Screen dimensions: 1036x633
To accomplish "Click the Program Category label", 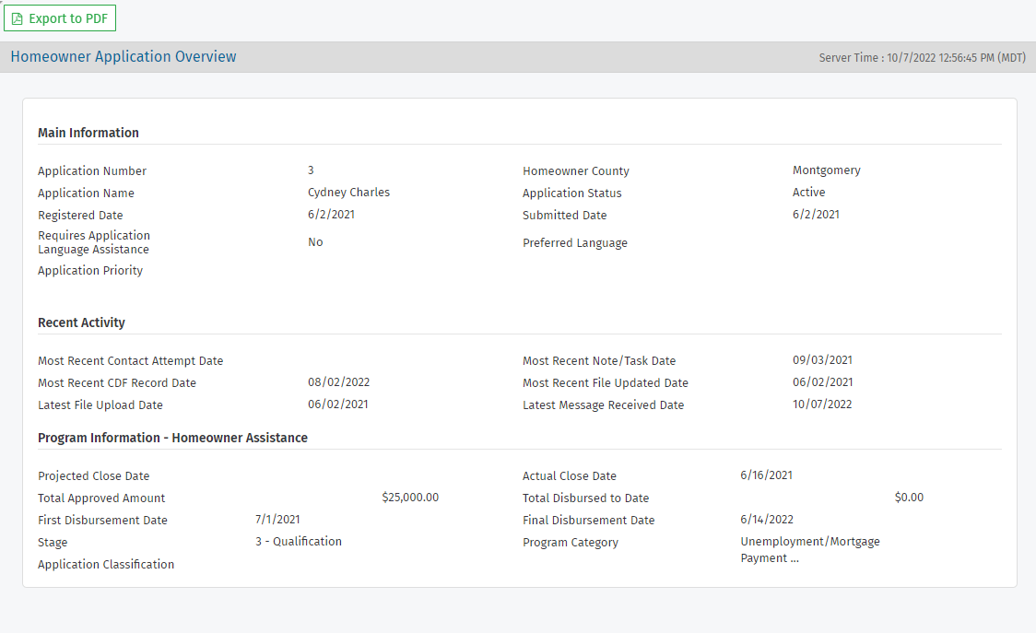I will point(571,543).
